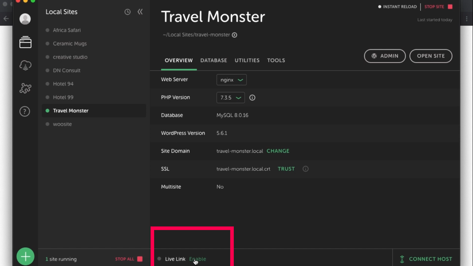Click the Local Sites heading

point(62,12)
